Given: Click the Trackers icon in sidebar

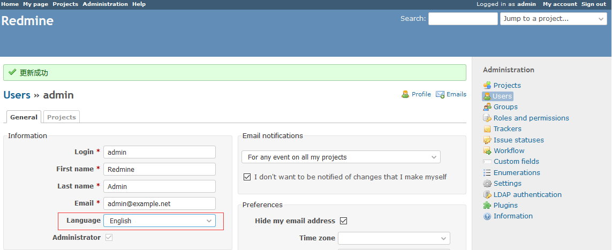Looking at the screenshot, I should 487,129.
